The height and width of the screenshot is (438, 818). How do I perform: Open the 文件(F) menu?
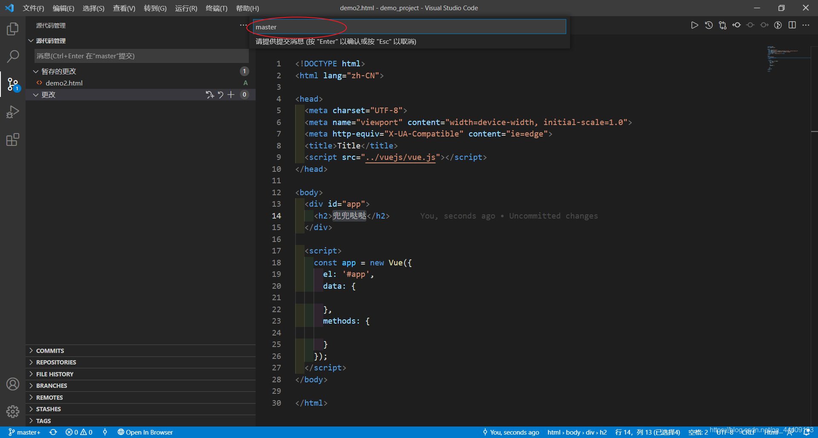[33, 8]
